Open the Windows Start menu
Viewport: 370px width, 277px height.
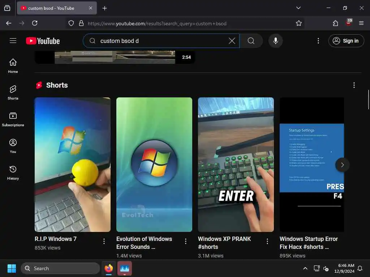12,268
